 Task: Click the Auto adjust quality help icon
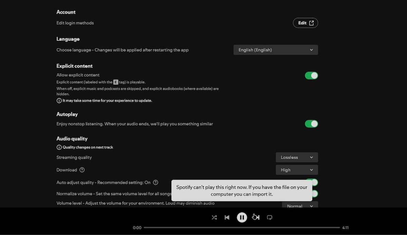(x=155, y=182)
